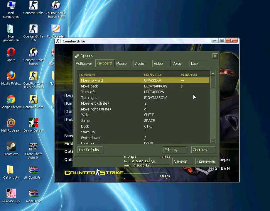Maximize the Counter-Strike window
This screenshot has height=211, width=270.
click(222, 40)
